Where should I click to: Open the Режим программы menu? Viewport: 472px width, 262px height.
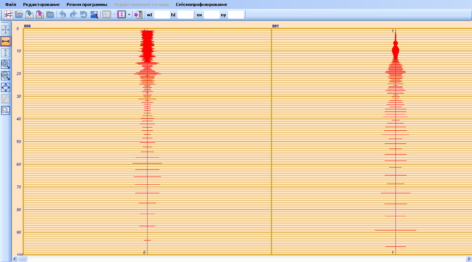(87, 4)
